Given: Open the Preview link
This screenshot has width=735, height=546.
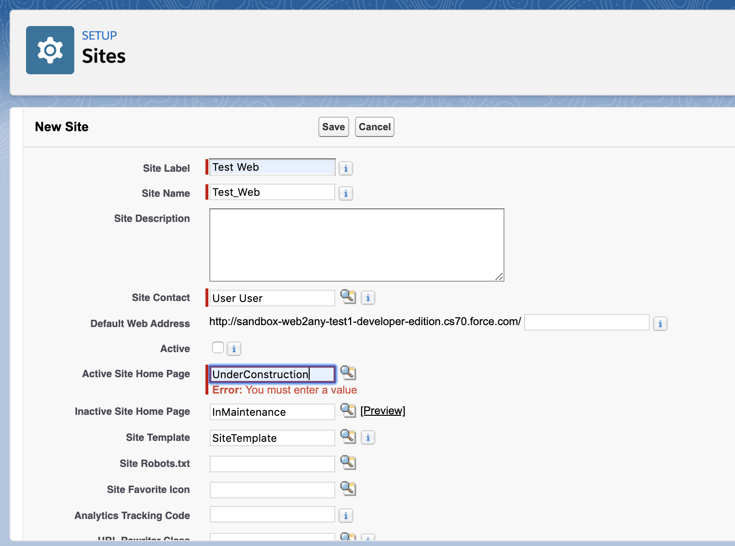Looking at the screenshot, I should pos(383,410).
